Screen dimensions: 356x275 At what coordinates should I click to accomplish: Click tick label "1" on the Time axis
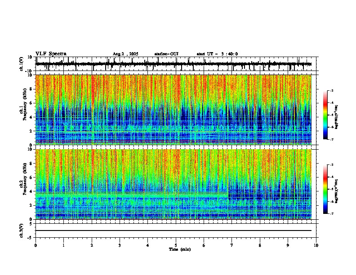click(x=63, y=245)
